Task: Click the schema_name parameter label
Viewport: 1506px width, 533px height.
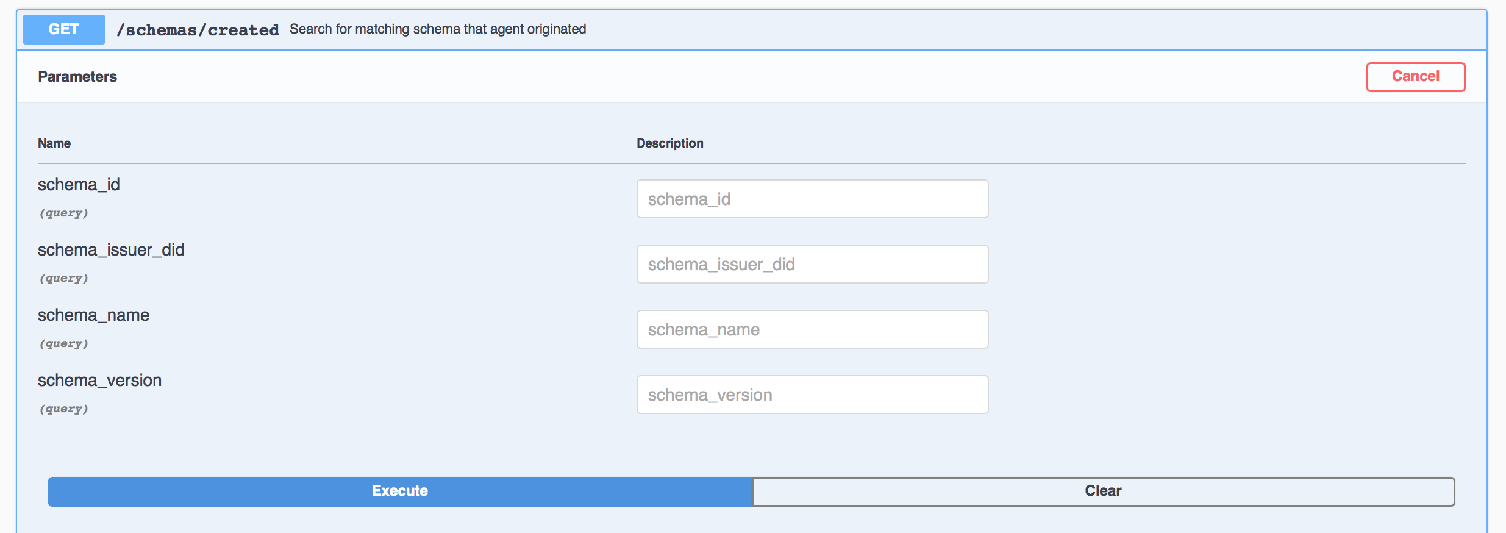Action: pyautogui.click(x=95, y=315)
